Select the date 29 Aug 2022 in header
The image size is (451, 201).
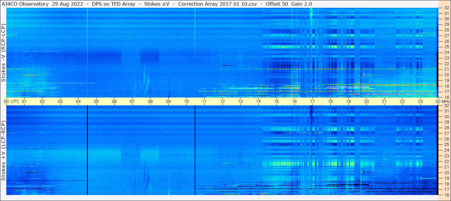68,4
